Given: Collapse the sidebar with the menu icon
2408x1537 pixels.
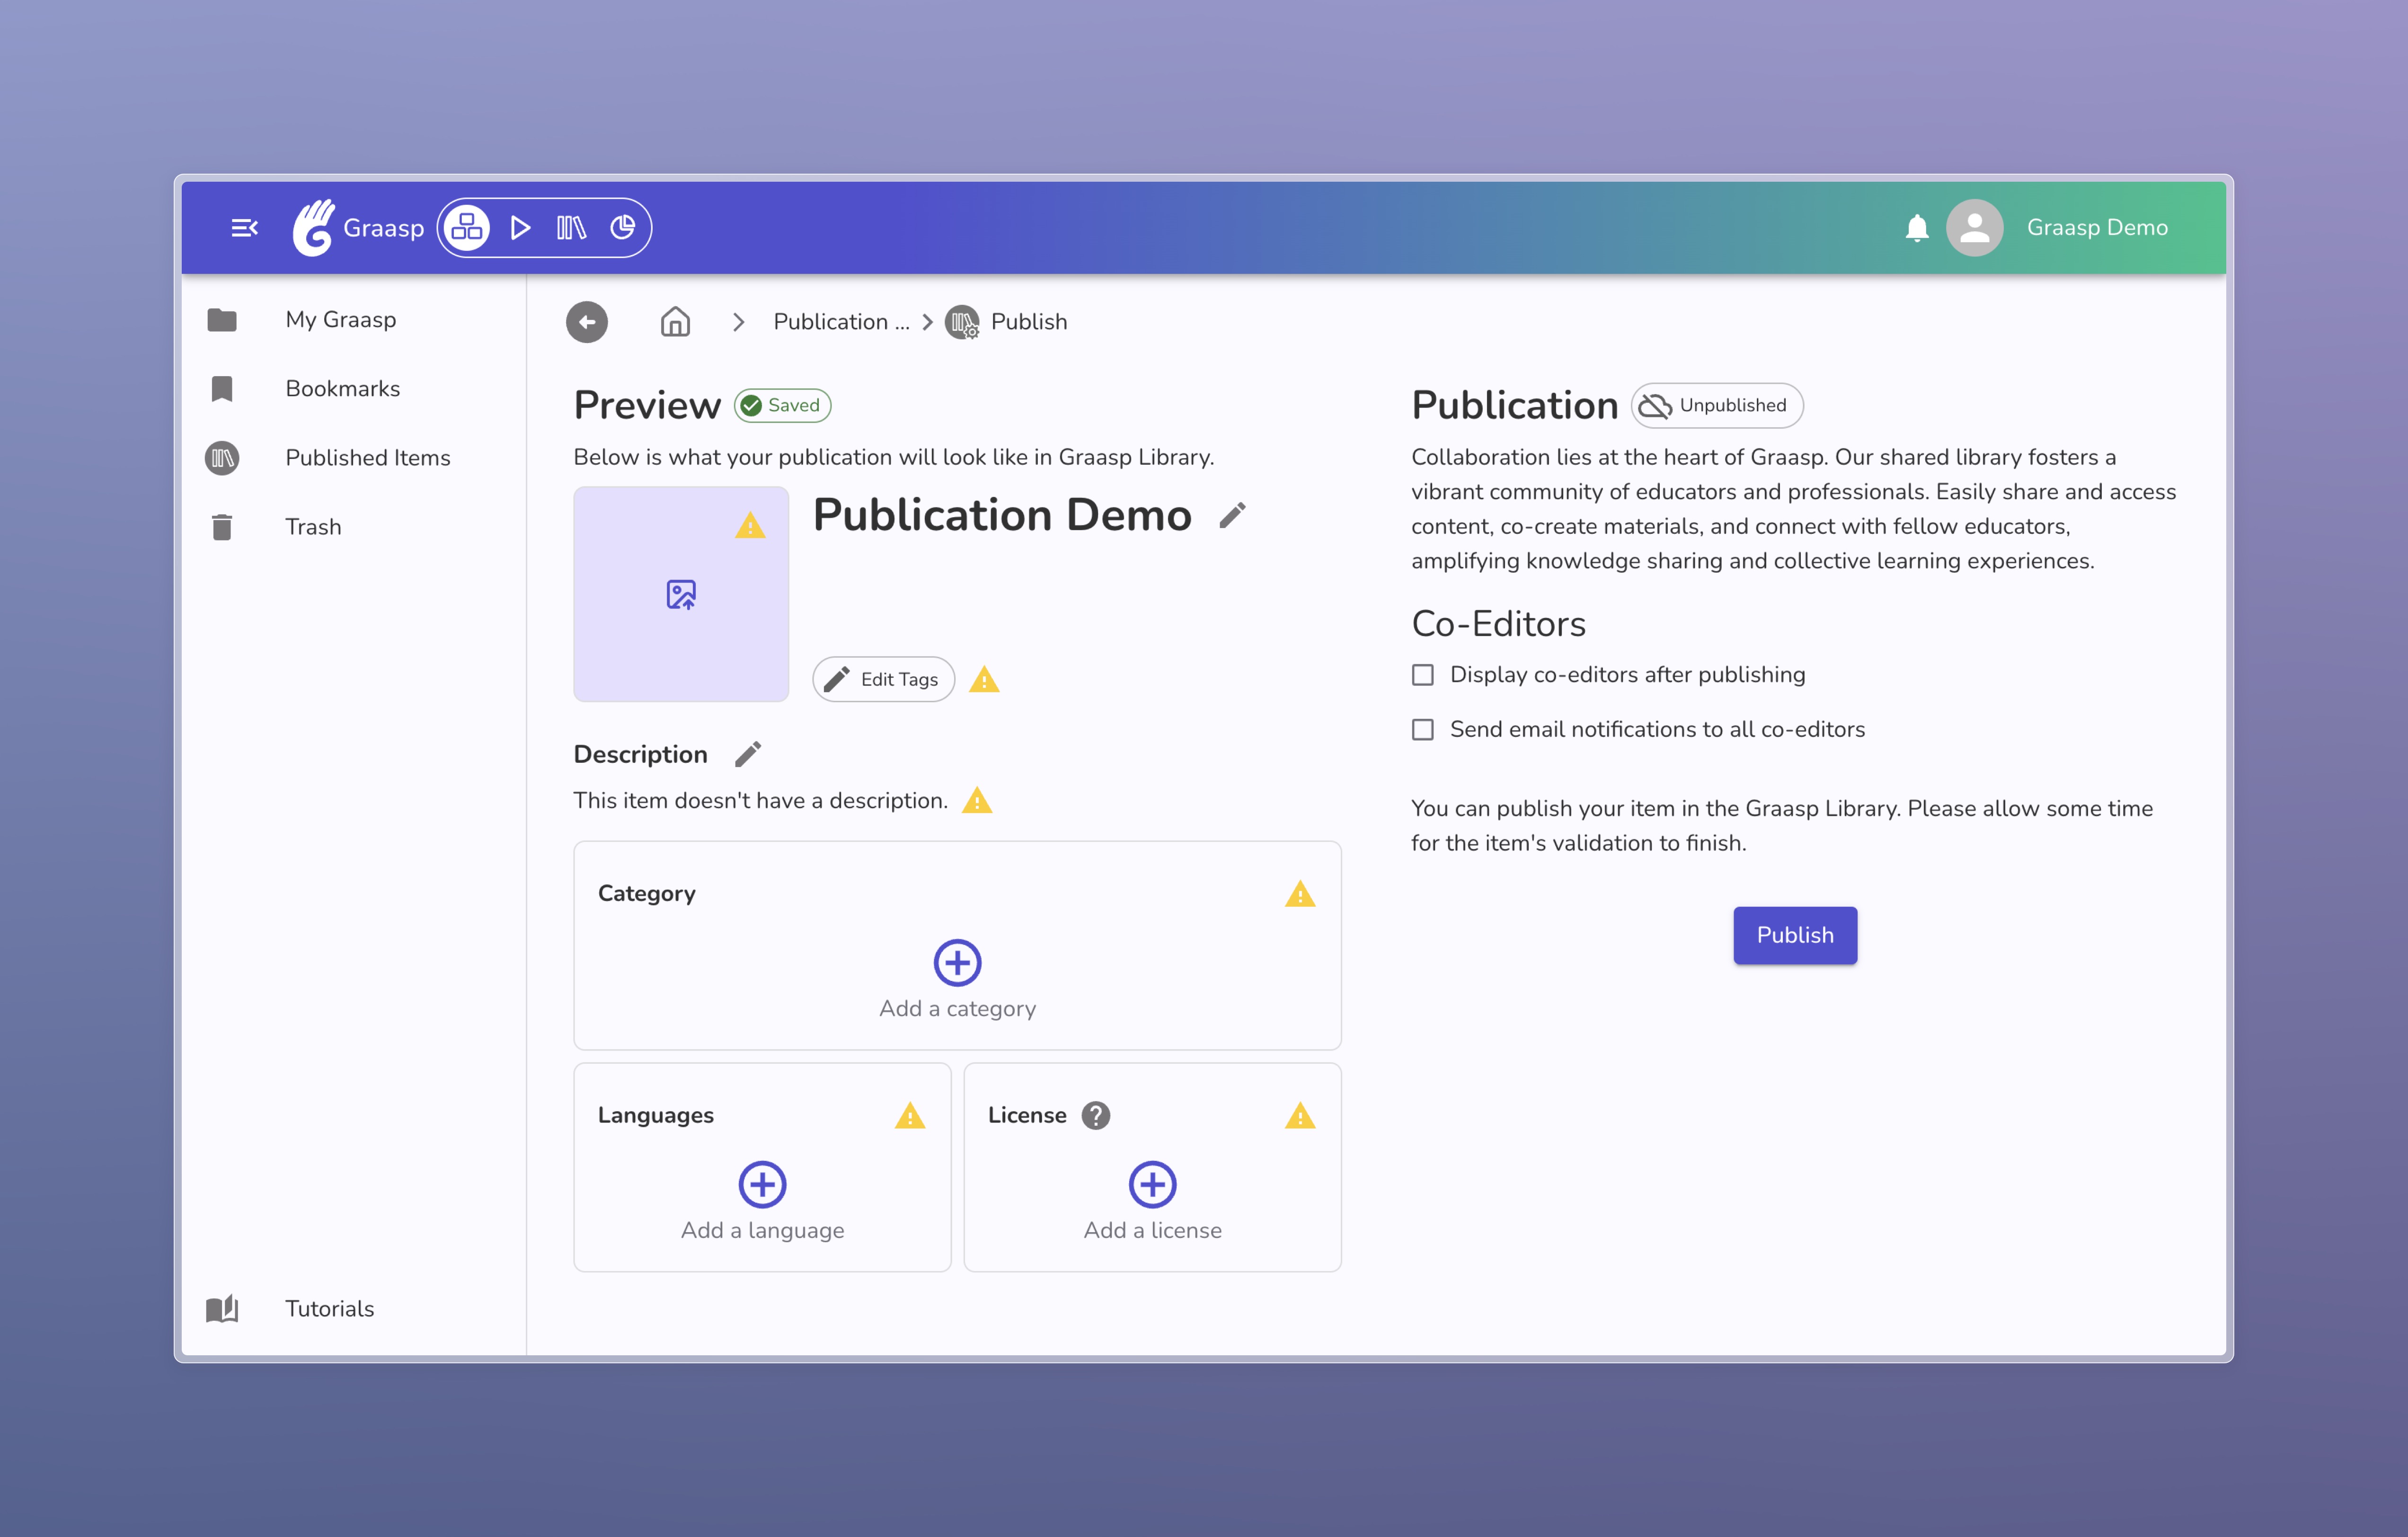Looking at the screenshot, I should (x=244, y=228).
